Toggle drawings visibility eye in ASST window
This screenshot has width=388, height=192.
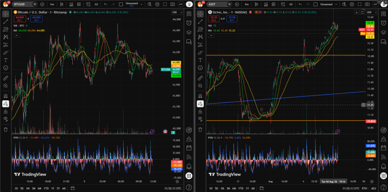[x=200, y=119]
